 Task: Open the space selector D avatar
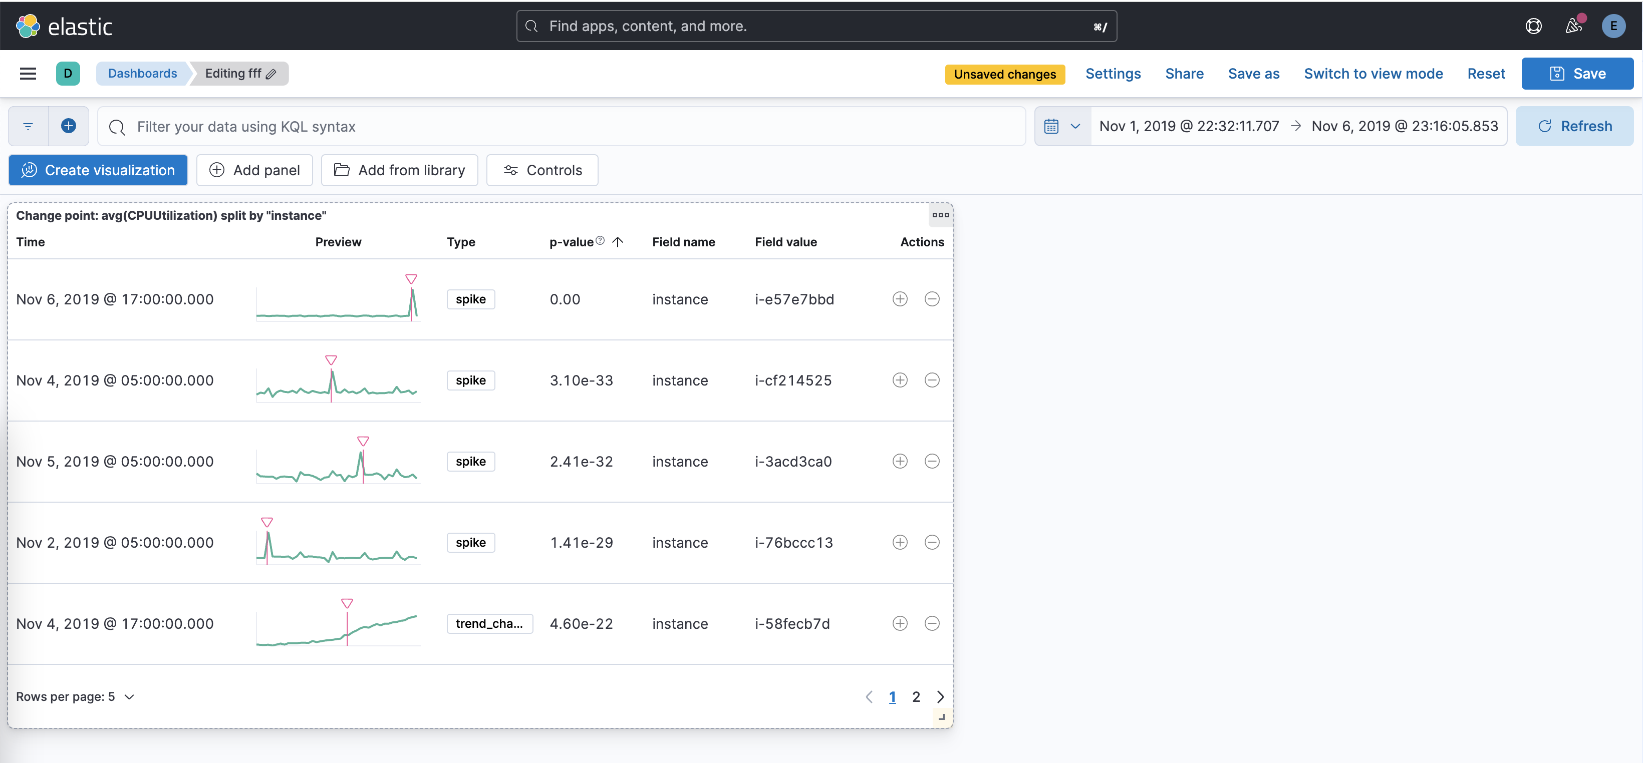[x=68, y=73]
